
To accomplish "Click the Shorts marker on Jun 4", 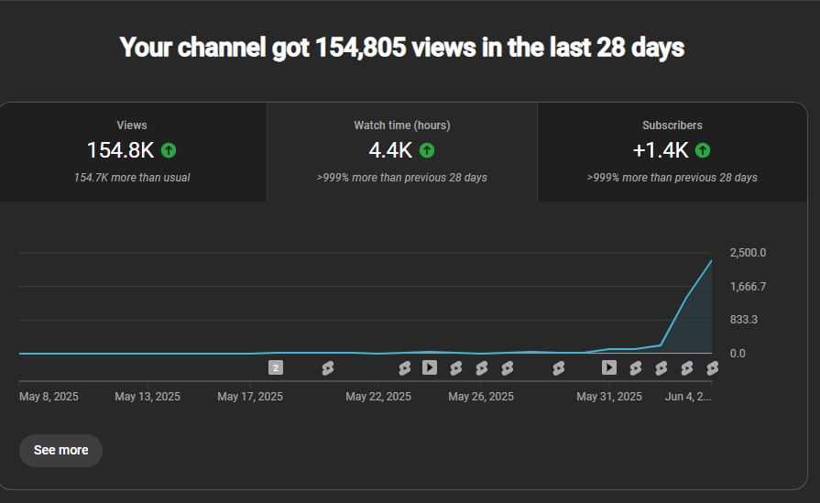I will pyautogui.click(x=712, y=368).
